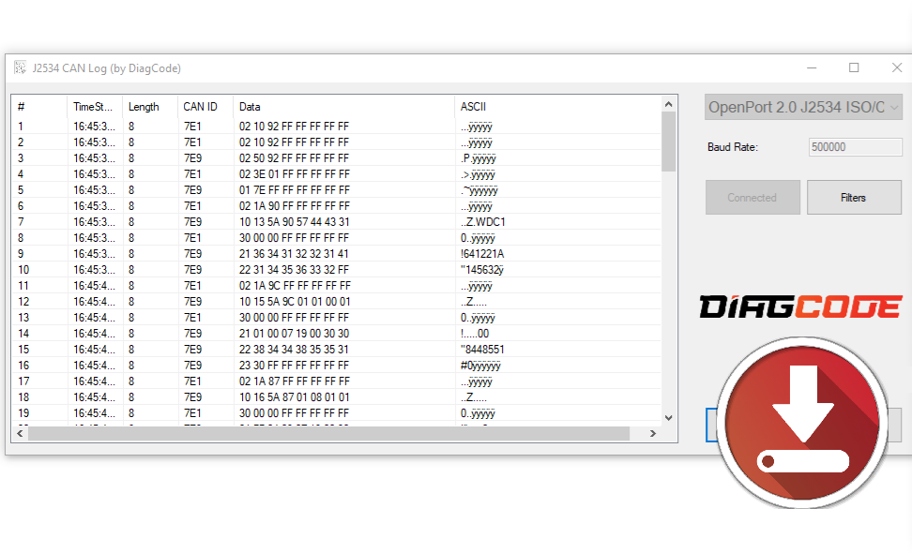The width and height of the screenshot is (912, 553).
Task: Click the Baud Rate field showing 500000
Action: tap(855, 147)
